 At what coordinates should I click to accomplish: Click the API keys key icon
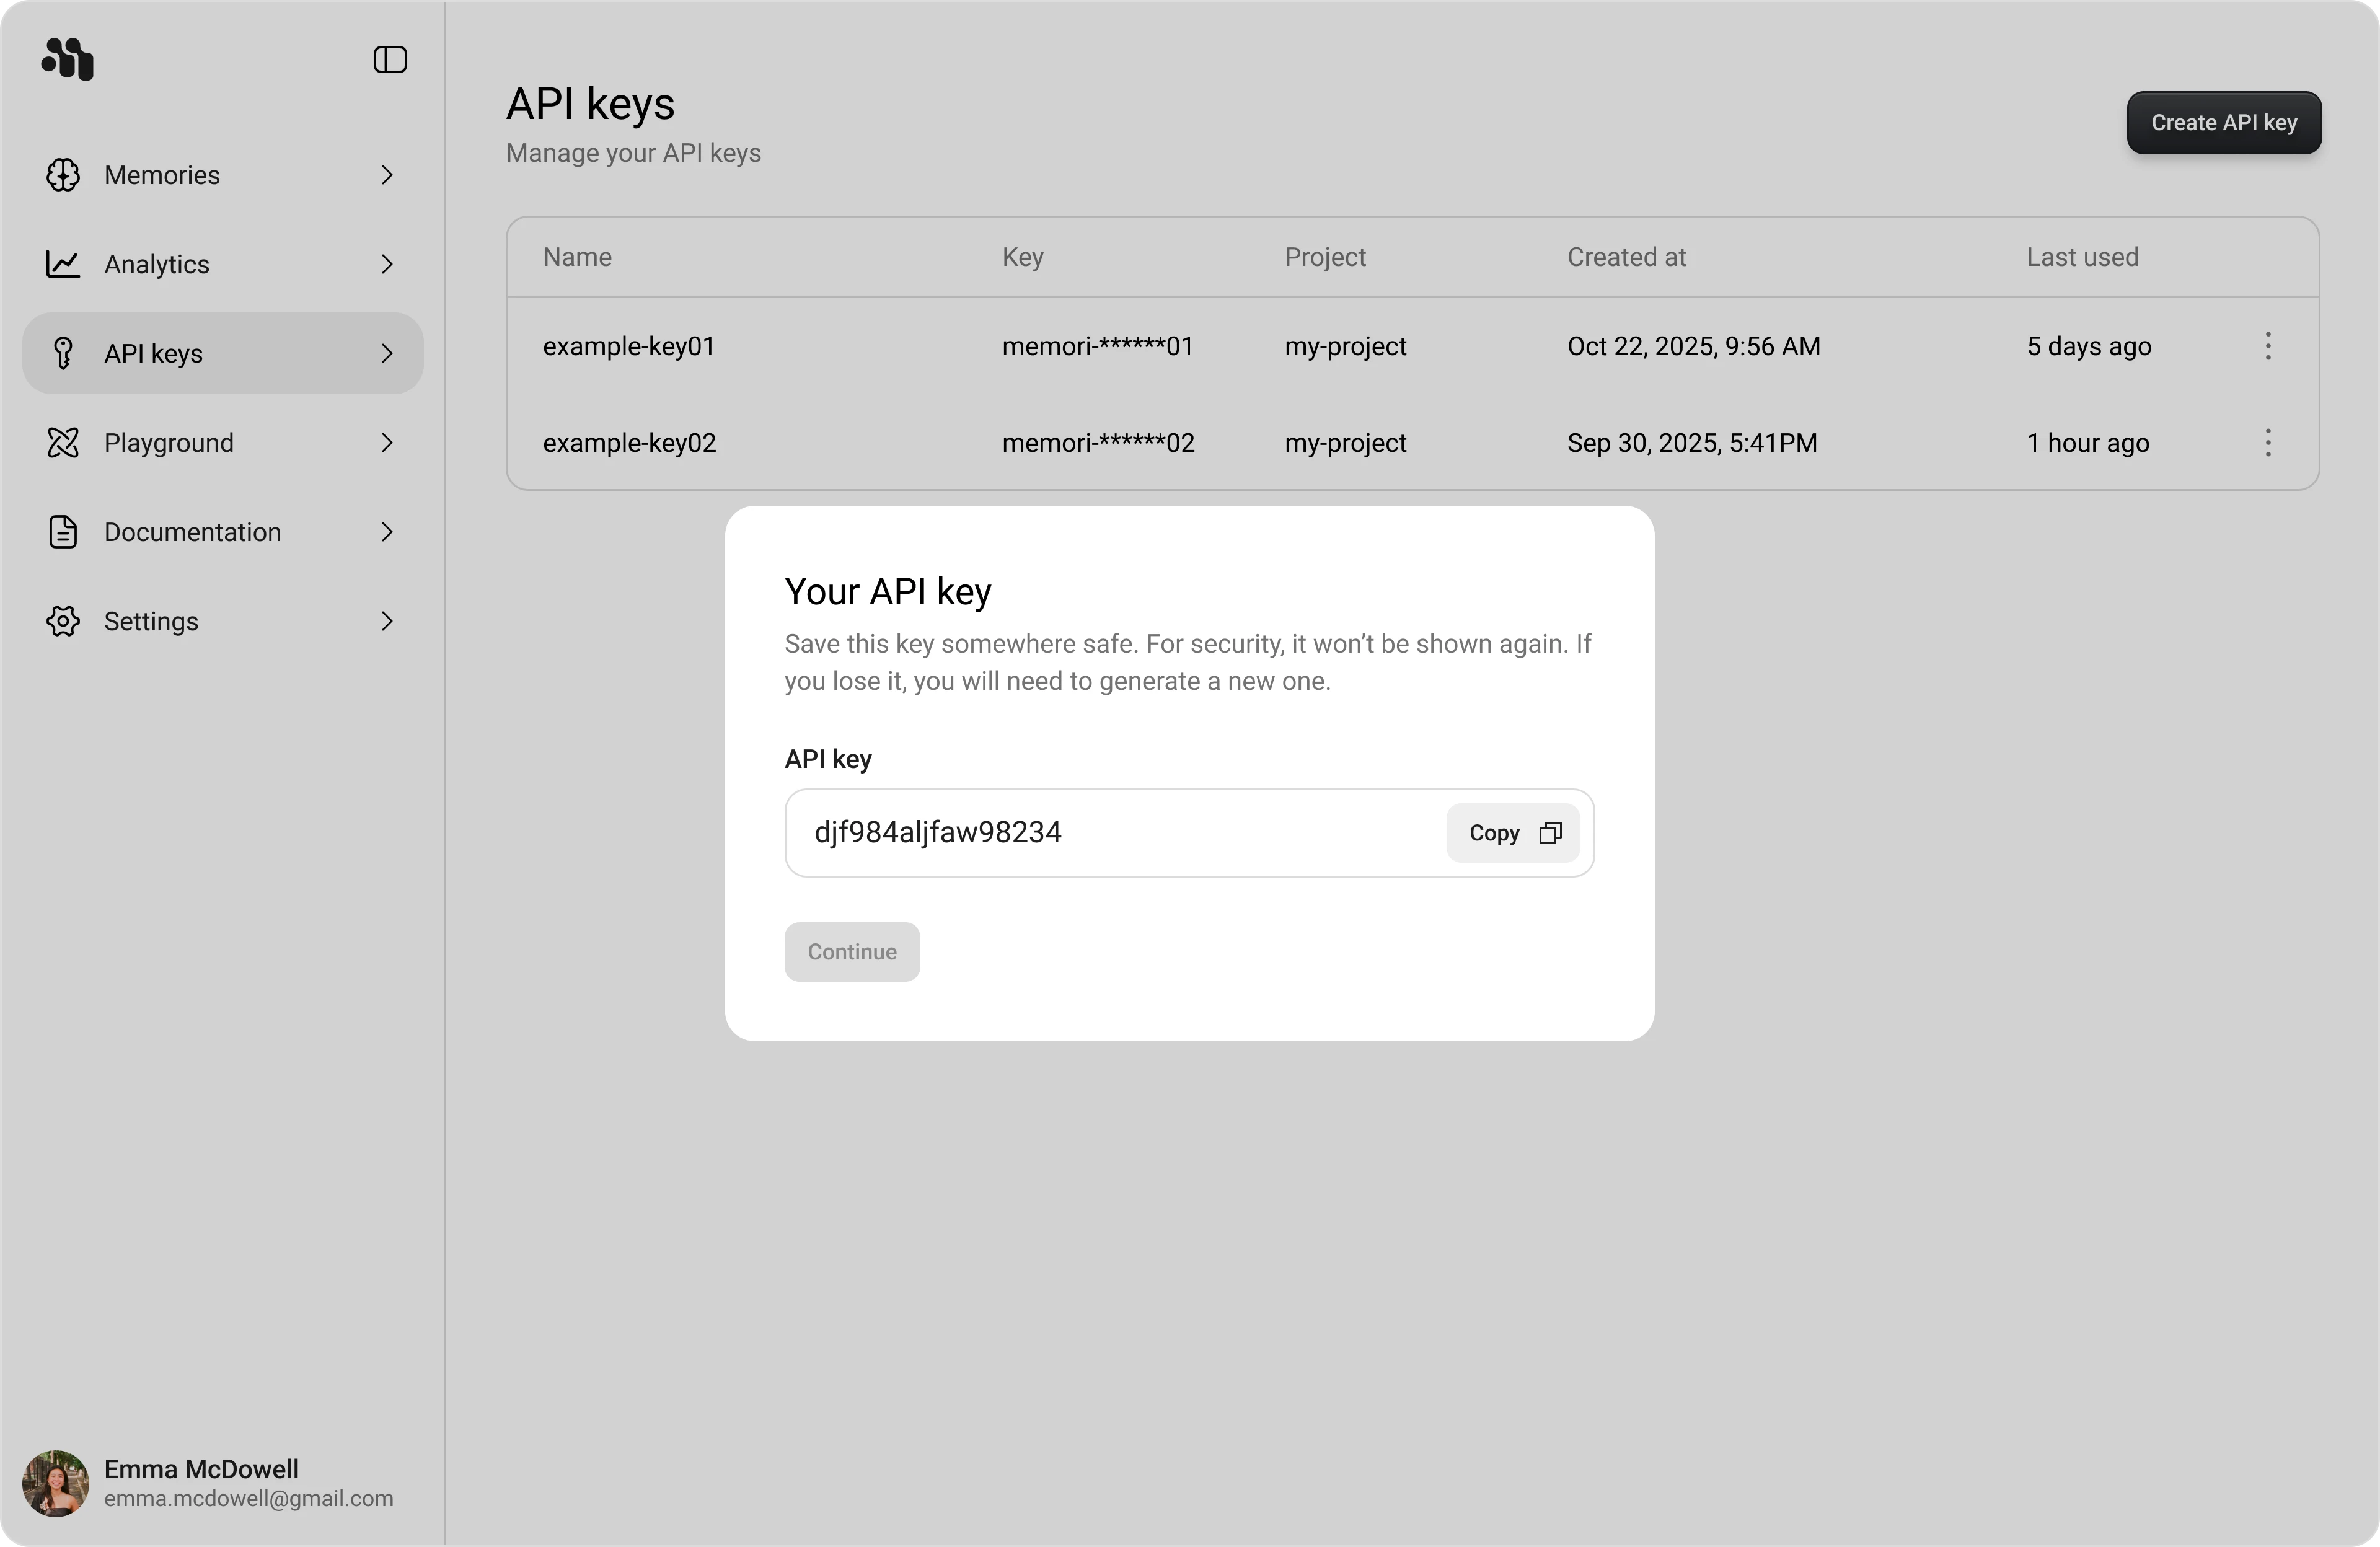point(63,353)
